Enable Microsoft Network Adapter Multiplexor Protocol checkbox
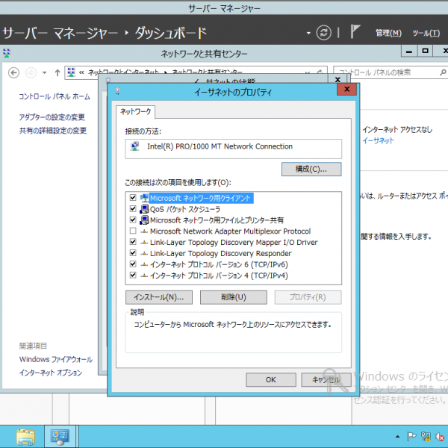The image size is (448, 448). tap(133, 231)
